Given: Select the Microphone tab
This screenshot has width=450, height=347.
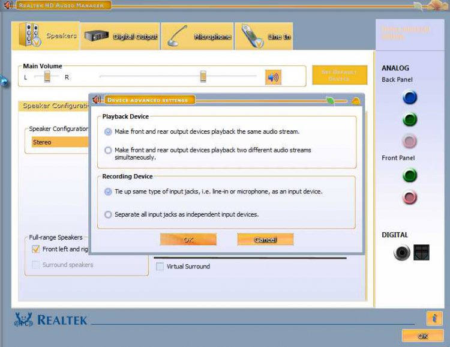Looking at the screenshot, I should [197, 36].
